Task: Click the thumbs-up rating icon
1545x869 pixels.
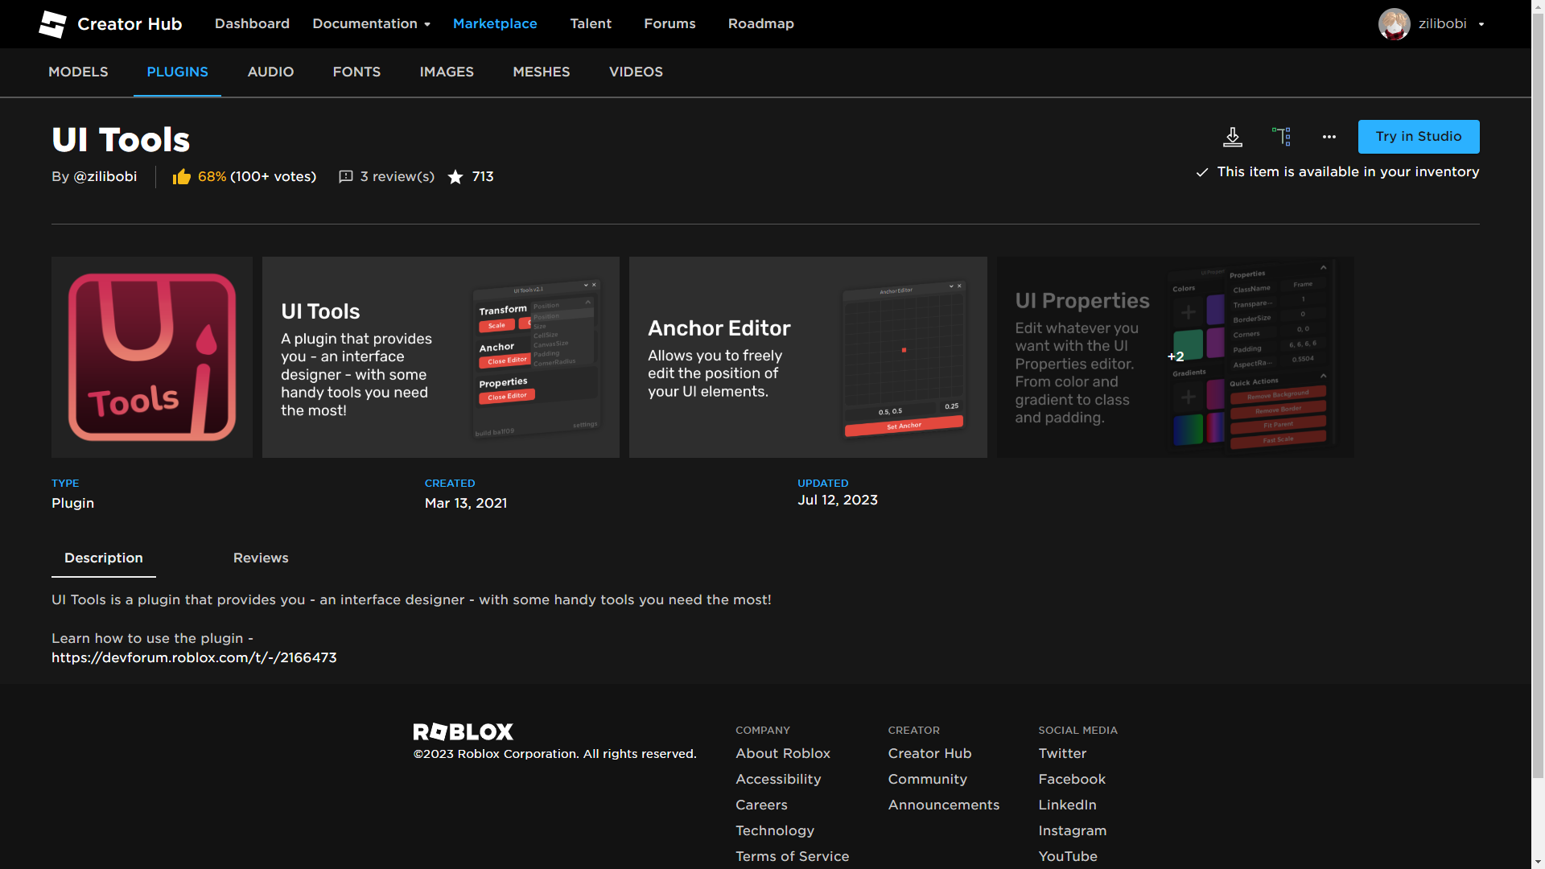Action: [x=180, y=176]
